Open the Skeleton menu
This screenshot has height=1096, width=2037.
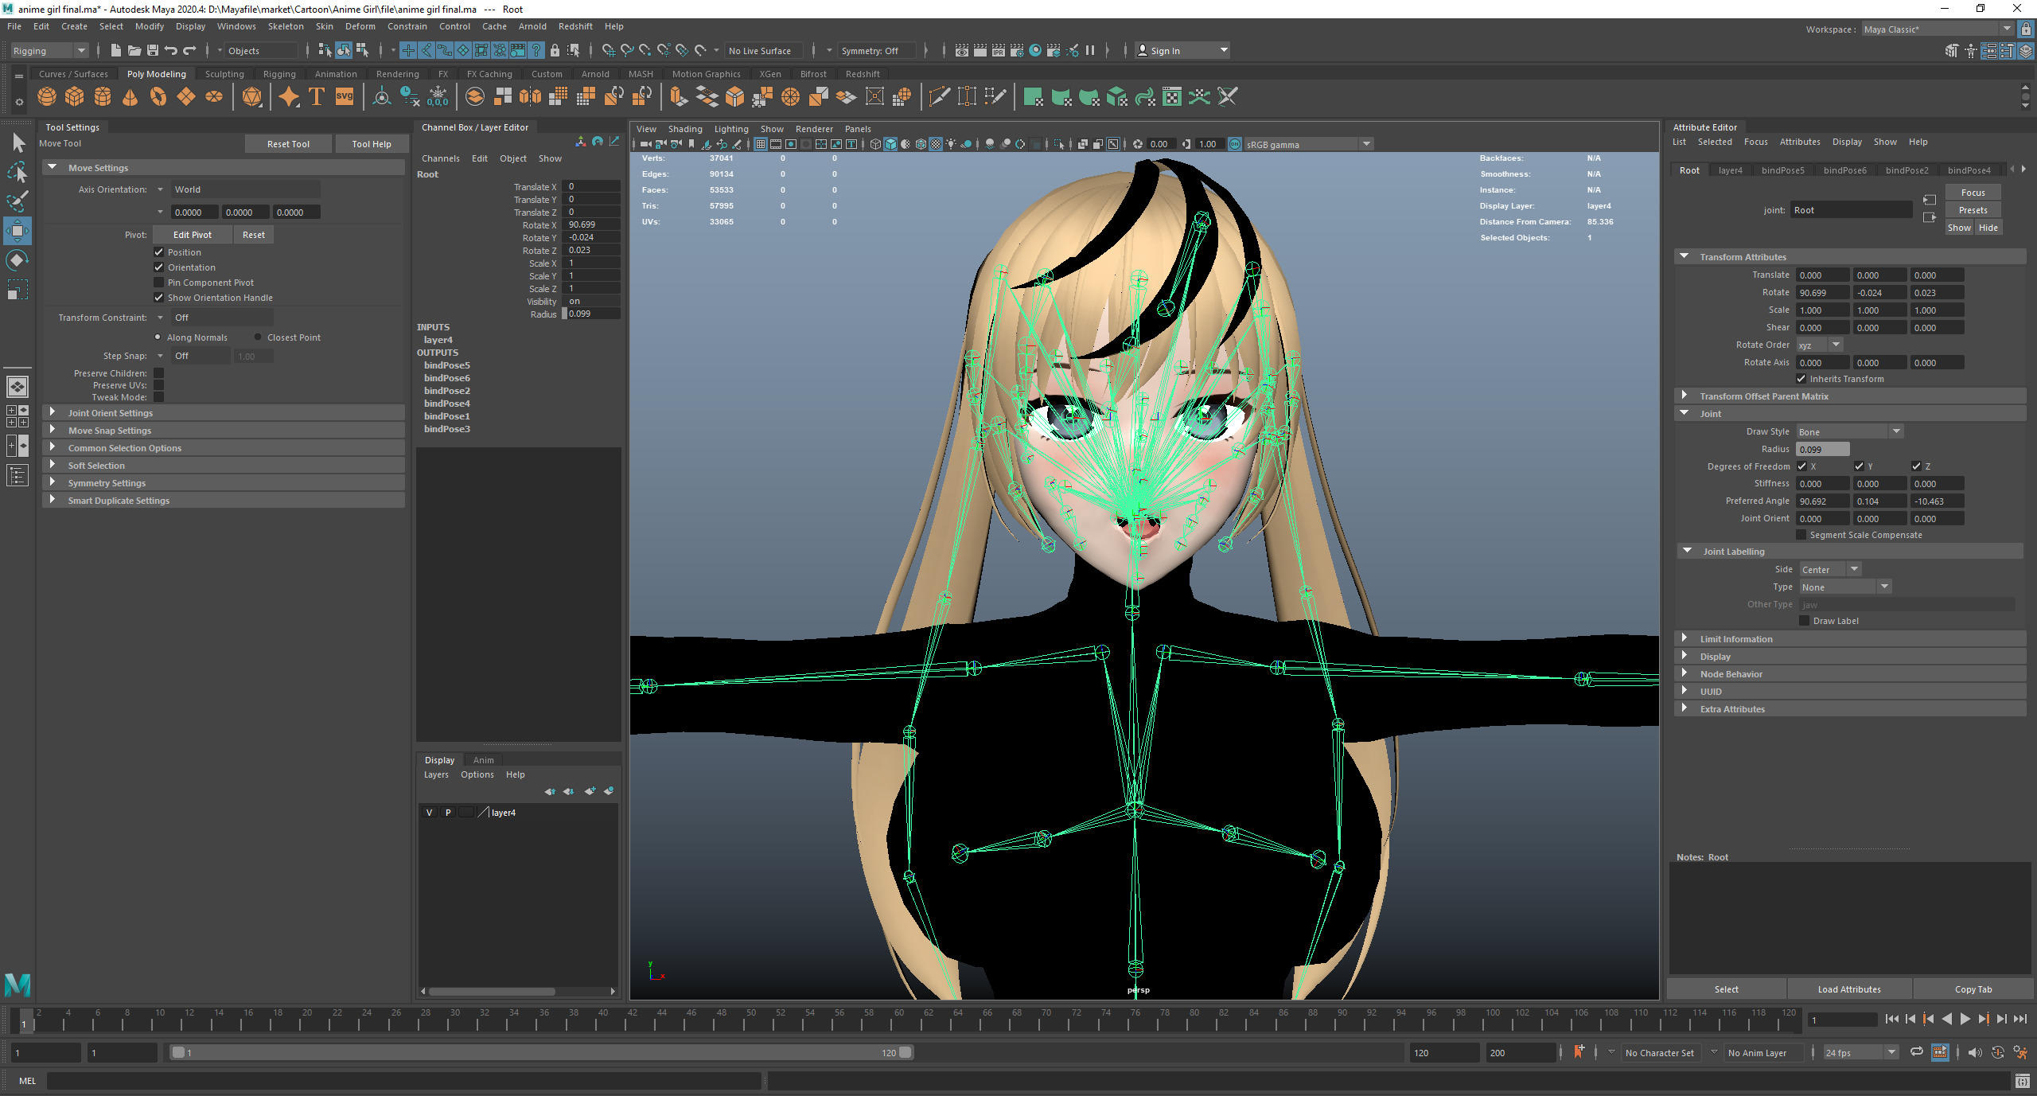tap(286, 26)
